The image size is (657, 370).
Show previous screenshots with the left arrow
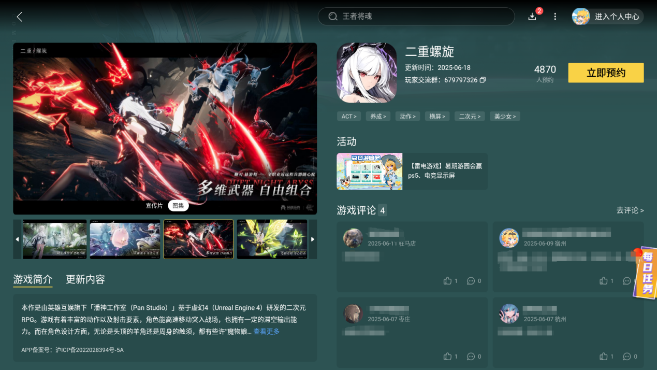coord(17,239)
